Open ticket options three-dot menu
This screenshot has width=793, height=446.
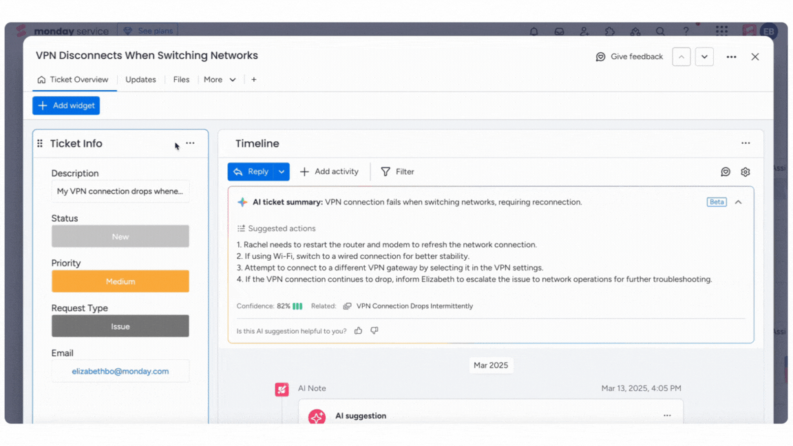pos(731,56)
